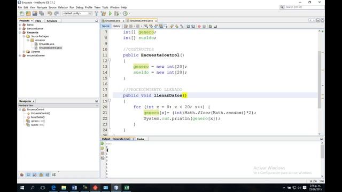Click Re-run green arrows in Output window
The height and width of the screenshot is (192, 342).
103,143
